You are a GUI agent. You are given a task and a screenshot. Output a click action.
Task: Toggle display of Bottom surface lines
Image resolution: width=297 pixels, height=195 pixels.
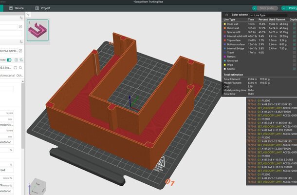click(294, 44)
